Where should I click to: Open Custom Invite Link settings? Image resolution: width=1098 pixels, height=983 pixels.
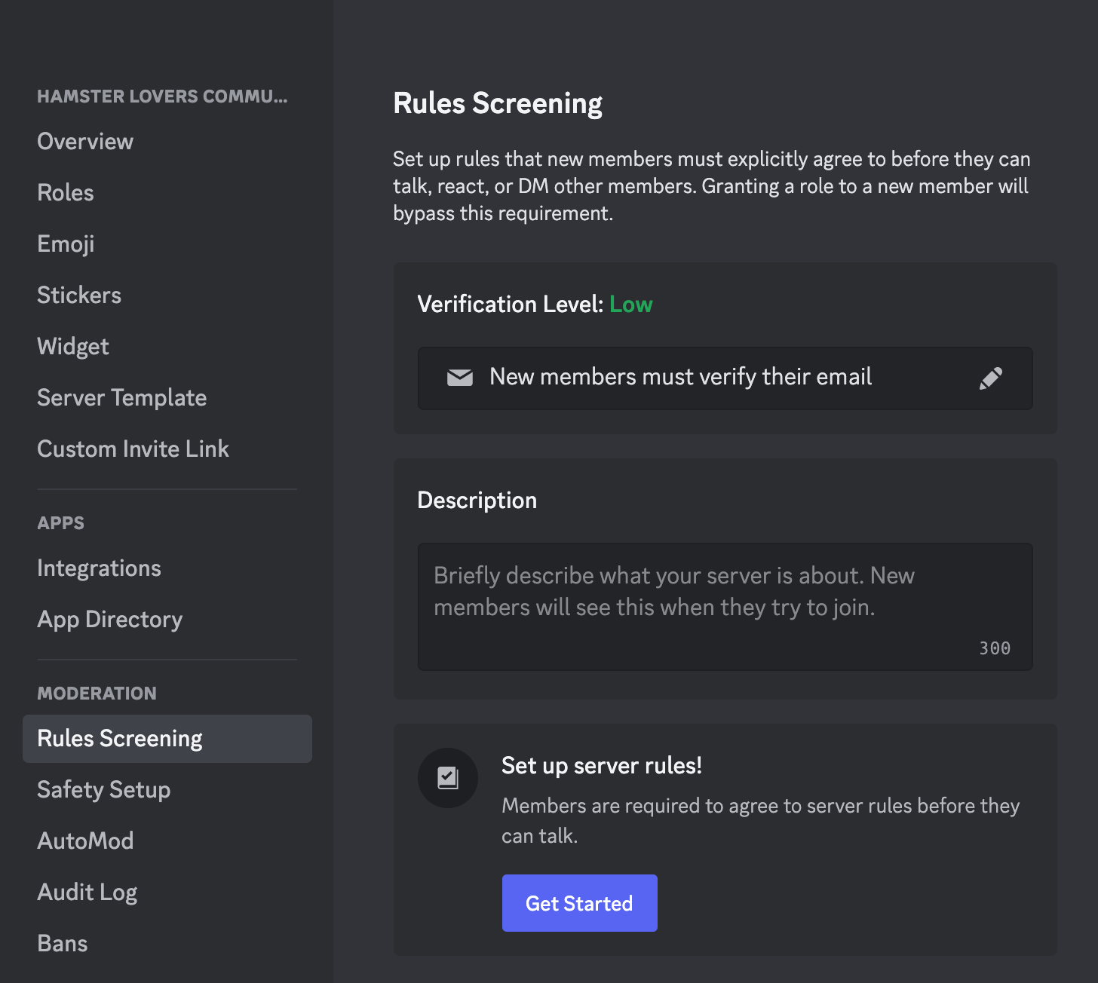pos(133,449)
